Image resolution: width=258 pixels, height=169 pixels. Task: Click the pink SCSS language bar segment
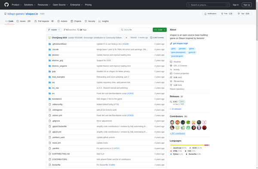(206, 145)
